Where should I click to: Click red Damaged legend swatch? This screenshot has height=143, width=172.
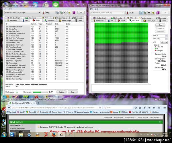tap(155, 51)
